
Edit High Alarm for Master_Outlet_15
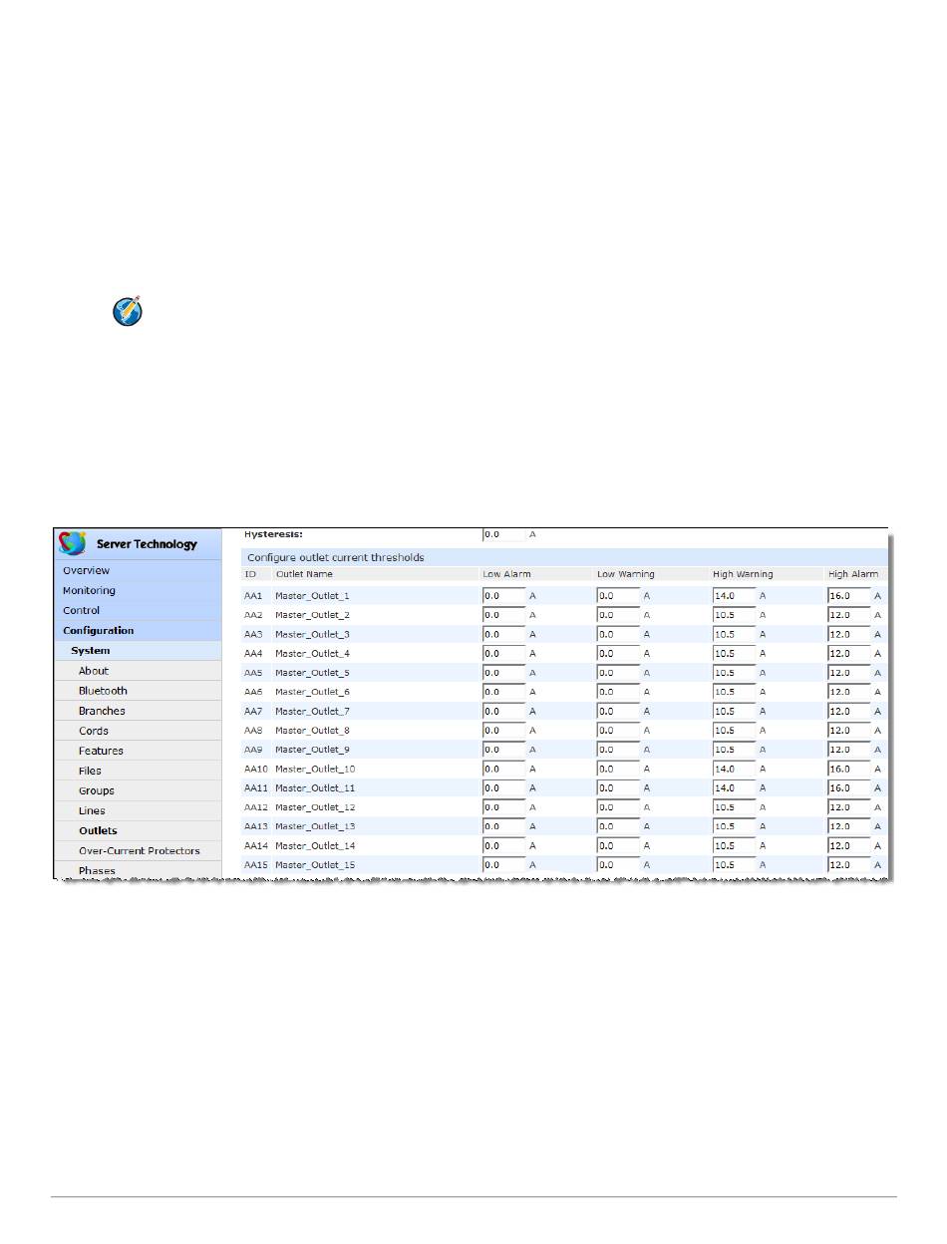click(x=849, y=864)
